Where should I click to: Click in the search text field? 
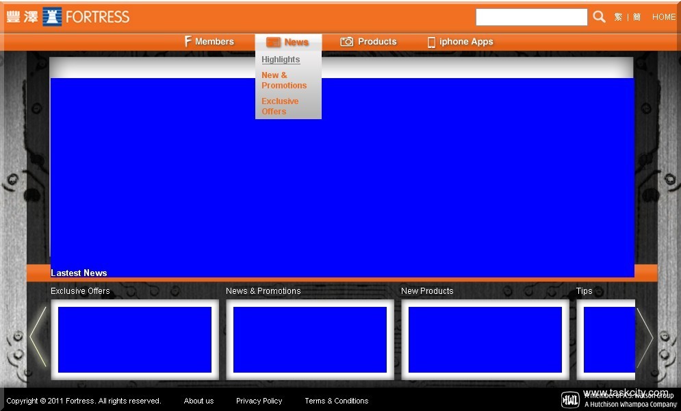(x=531, y=17)
